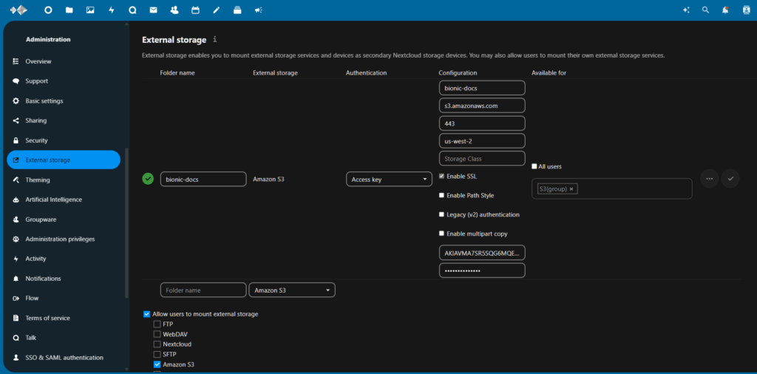Go to Basic settings

point(64,101)
